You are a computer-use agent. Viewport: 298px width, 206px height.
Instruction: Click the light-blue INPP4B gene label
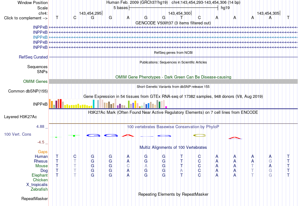[40, 37]
